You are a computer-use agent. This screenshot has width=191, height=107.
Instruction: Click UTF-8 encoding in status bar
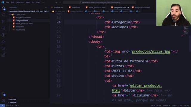pos(174,106)
